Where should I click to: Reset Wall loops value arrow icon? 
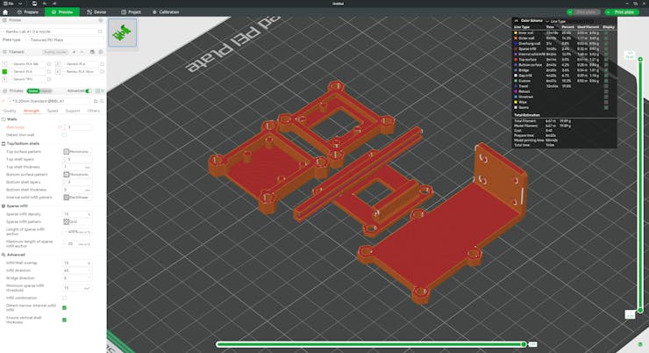tap(60, 127)
